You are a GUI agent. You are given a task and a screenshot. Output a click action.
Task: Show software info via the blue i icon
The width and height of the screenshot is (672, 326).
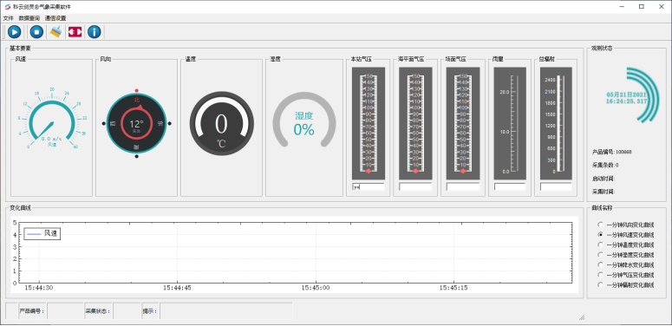(x=94, y=32)
